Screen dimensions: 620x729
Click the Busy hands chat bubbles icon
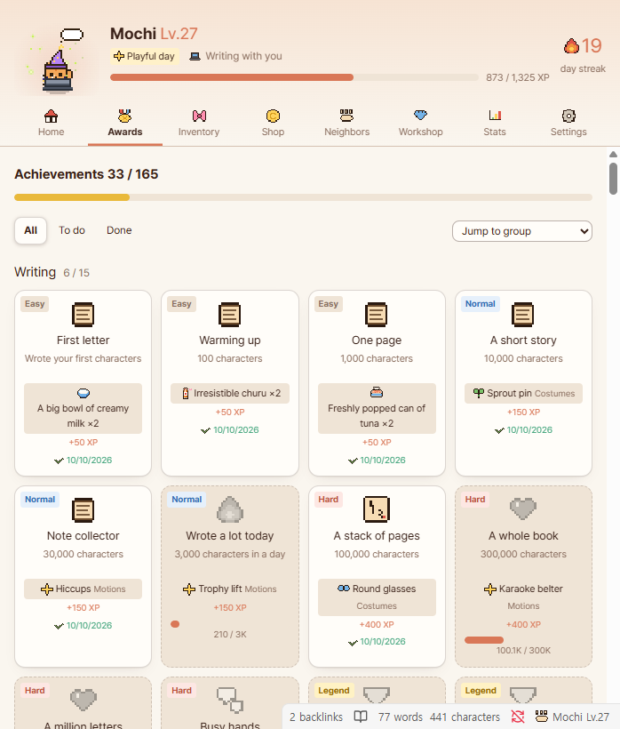[x=230, y=701]
